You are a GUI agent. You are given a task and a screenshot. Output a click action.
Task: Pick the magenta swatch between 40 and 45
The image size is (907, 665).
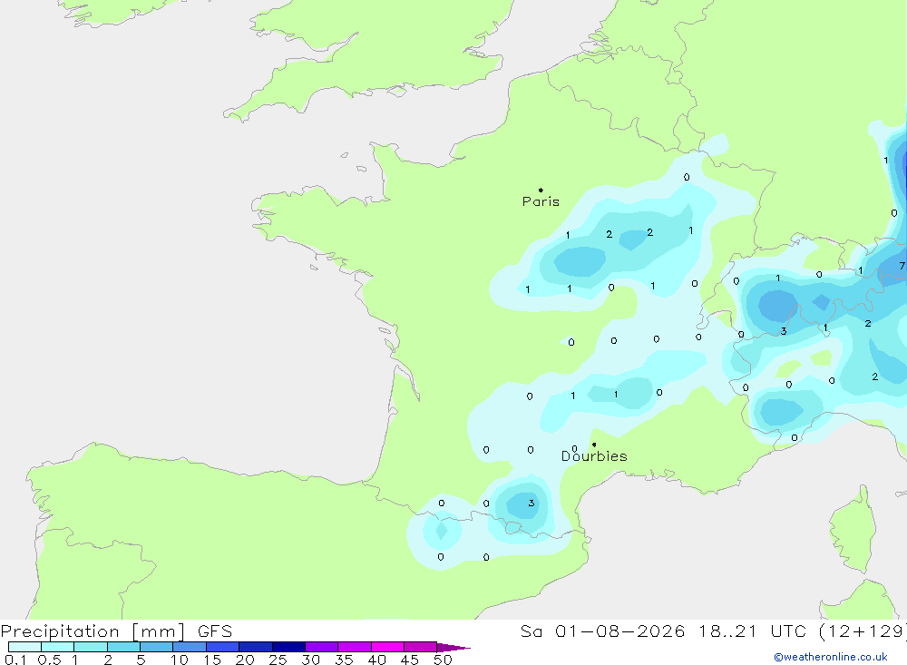(x=387, y=647)
